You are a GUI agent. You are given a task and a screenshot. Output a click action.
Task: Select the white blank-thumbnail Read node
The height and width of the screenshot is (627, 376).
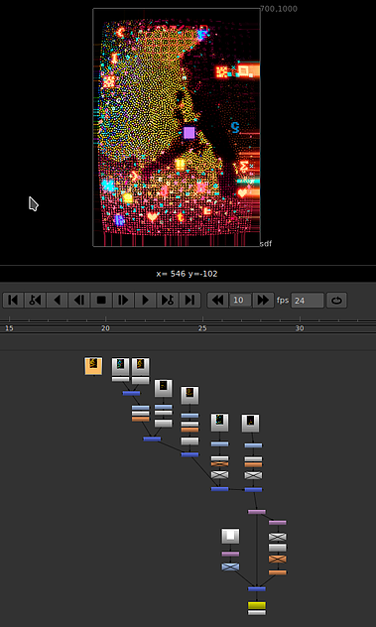pyautogui.click(x=230, y=537)
